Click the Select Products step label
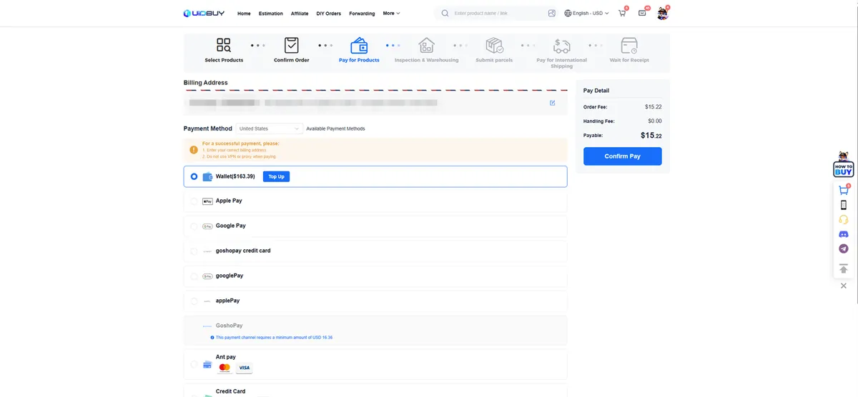The height and width of the screenshot is (397, 858). [x=224, y=60]
